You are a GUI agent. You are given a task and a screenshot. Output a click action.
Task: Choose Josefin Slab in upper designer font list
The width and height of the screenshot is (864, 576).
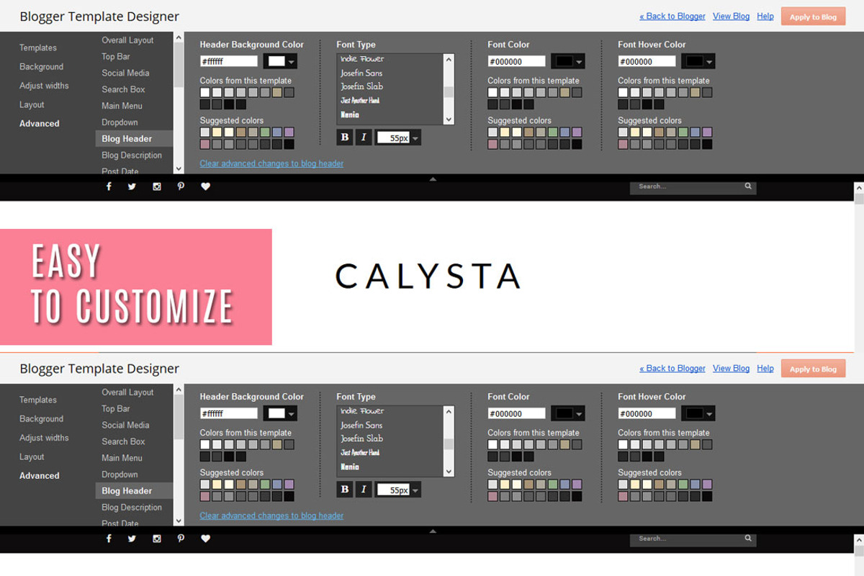(x=361, y=86)
